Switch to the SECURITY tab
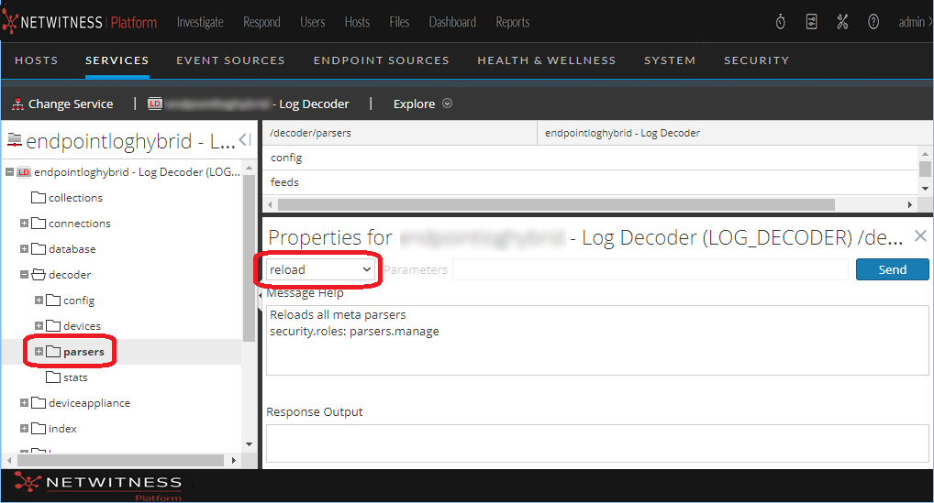This screenshot has height=503, width=934. click(757, 60)
